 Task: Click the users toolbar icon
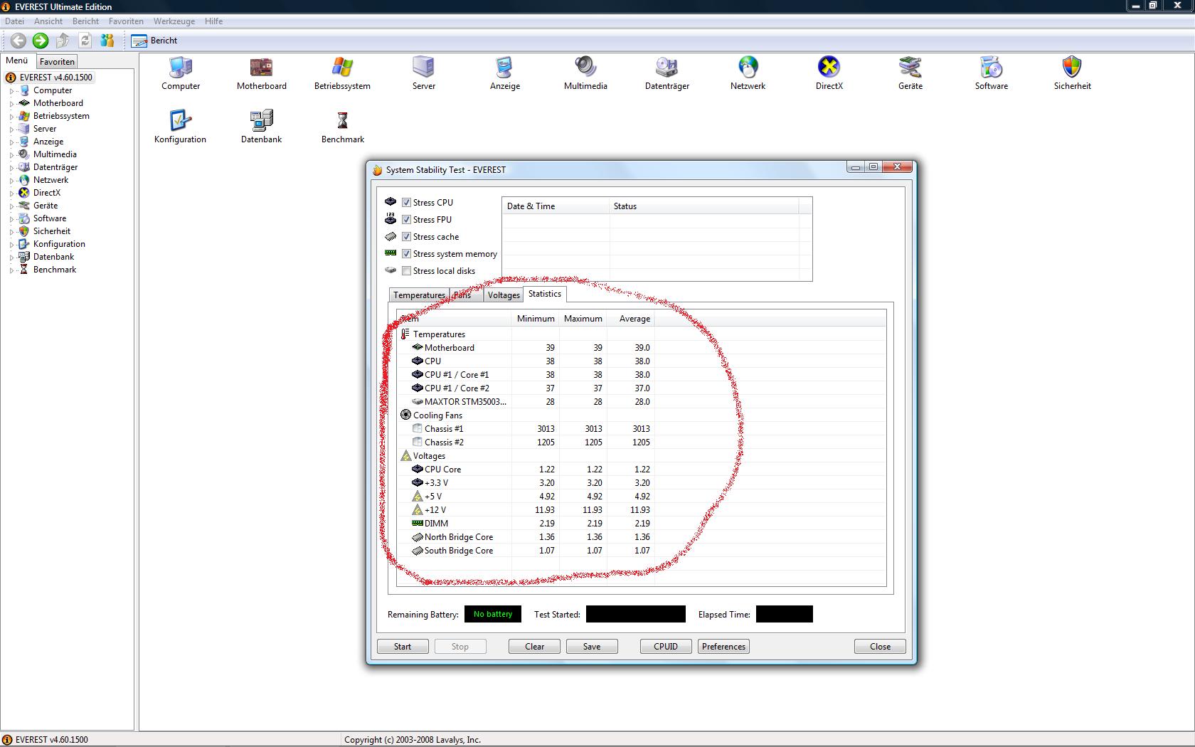click(x=107, y=41)
